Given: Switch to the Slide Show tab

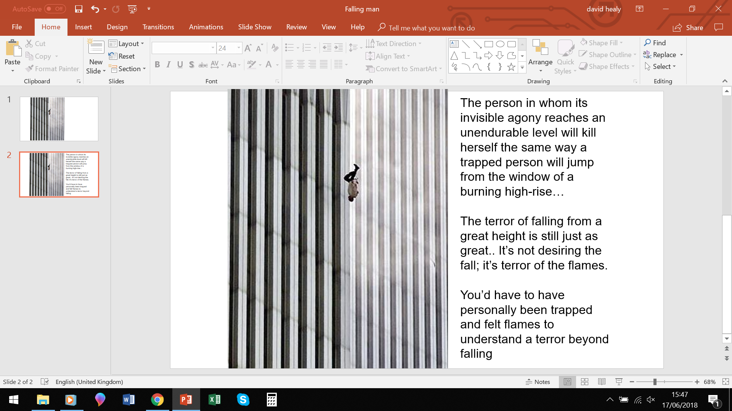Looking at the screenshot, I should [x=255, y=27].
